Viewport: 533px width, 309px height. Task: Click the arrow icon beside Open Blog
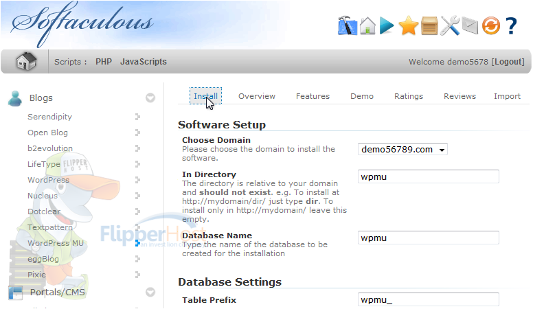[137, 133]
